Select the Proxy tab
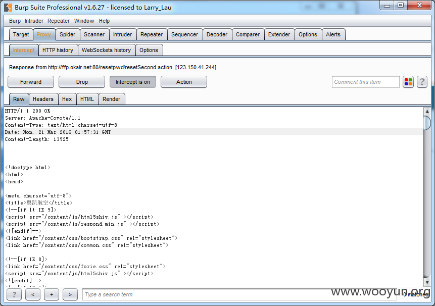The width and height of the screenshot is (435, 306). (43, 34)
